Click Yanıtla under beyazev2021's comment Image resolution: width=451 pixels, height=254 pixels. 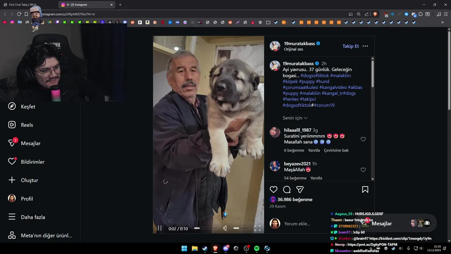coord(316,178)
